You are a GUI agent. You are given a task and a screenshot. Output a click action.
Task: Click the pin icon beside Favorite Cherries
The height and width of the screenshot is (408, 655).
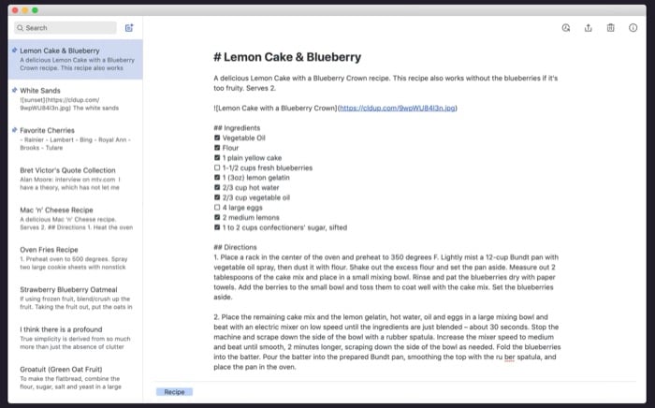[x=16, y=130]
